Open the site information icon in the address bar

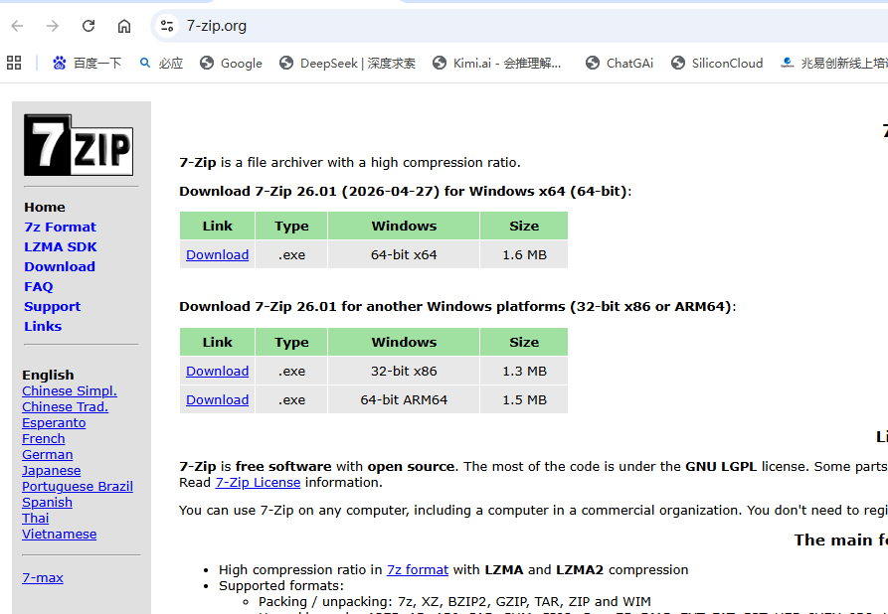pyautogui.click(x=167, y=26)
